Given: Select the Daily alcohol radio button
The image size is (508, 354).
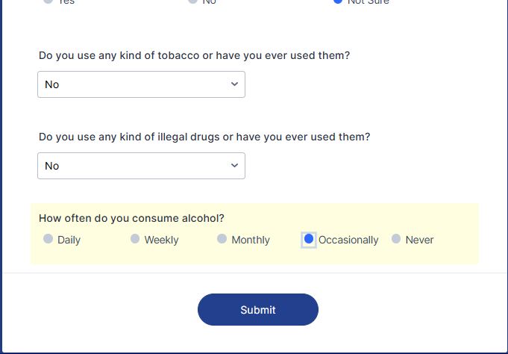Looking at the screenshot, I should (48, 239).
